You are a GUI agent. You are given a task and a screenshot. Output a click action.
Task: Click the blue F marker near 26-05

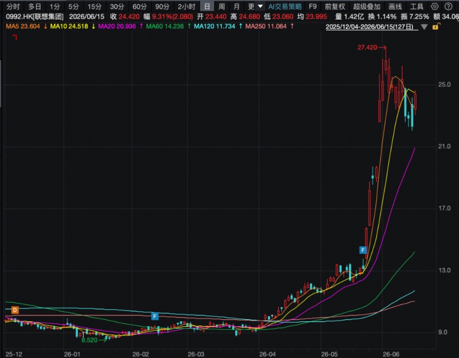point(363,250)
